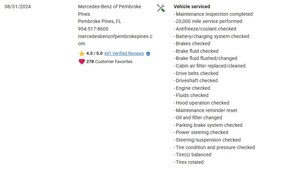
Task: Click the Vehicle serviced heading
Action: [x=192, y=7]
